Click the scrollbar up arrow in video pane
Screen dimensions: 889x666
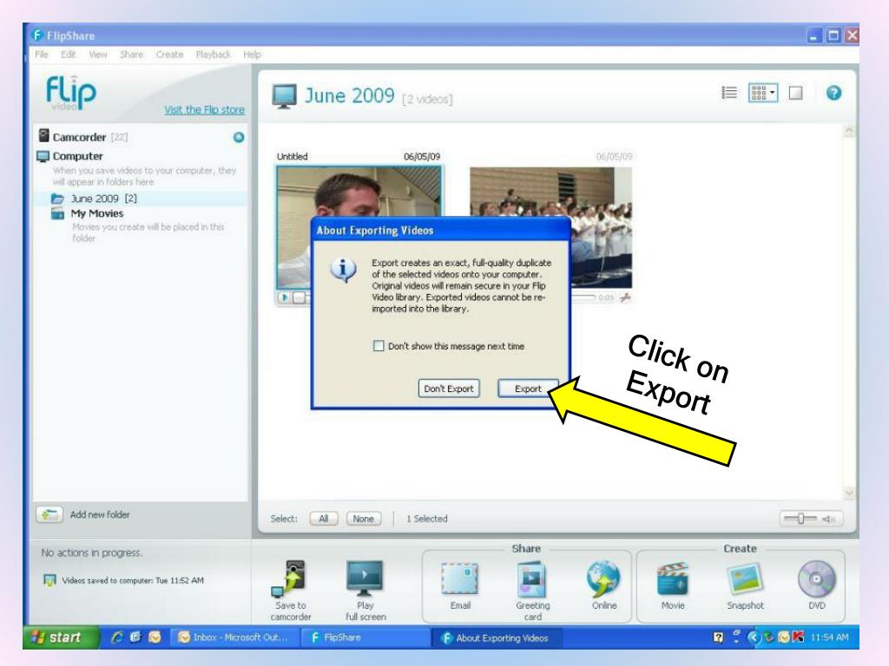coord(849,131)
